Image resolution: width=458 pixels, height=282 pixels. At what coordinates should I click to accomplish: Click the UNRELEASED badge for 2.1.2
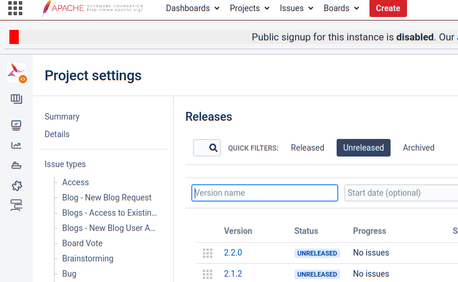[x=317, y=274]
